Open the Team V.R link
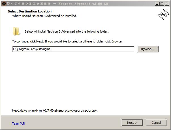 point(18,123)
